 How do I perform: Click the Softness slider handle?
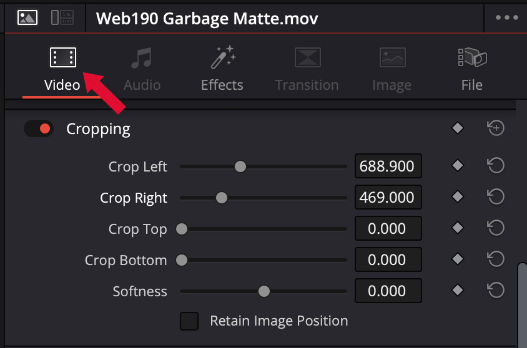coord(264,291)
